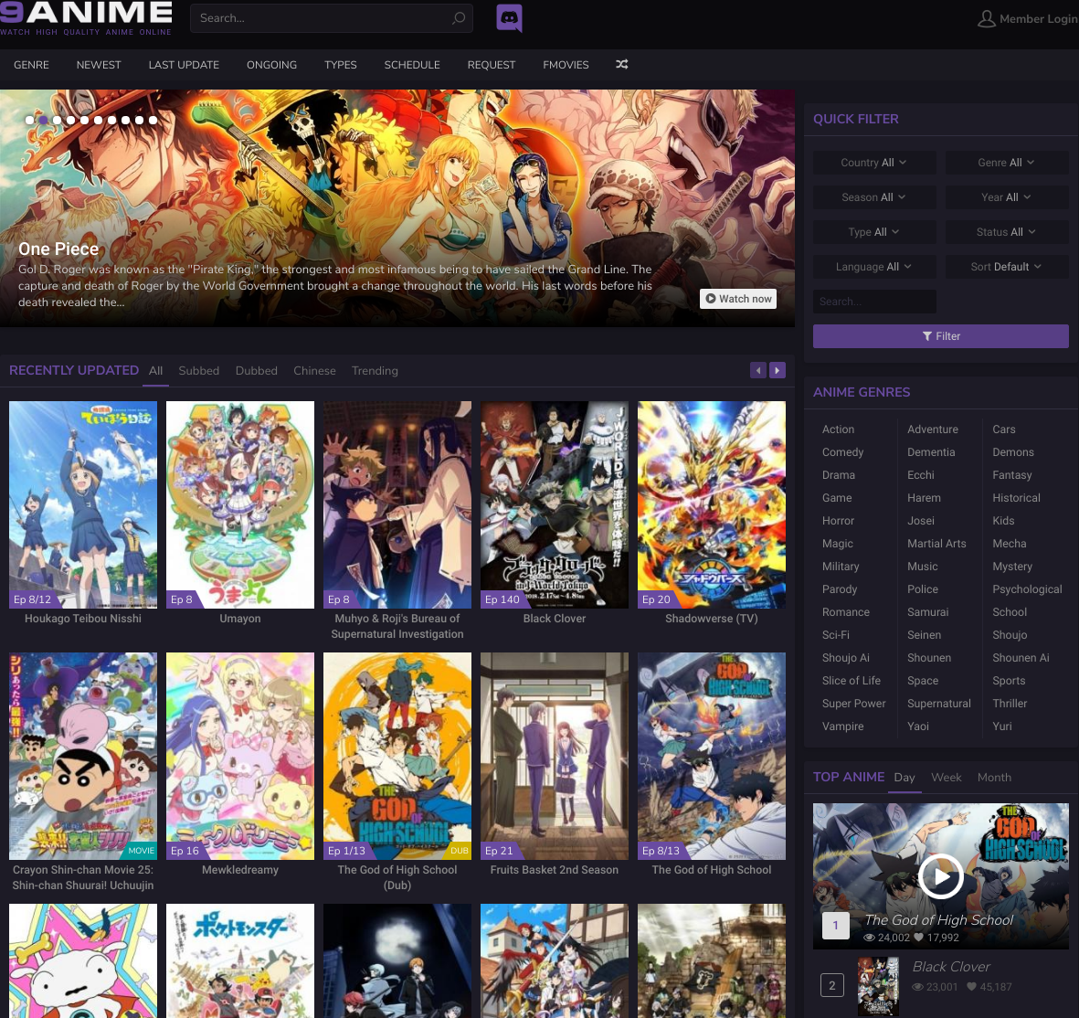1079x1018 pixels.
Task: Play The God of High School top anime
Action: 941,876
